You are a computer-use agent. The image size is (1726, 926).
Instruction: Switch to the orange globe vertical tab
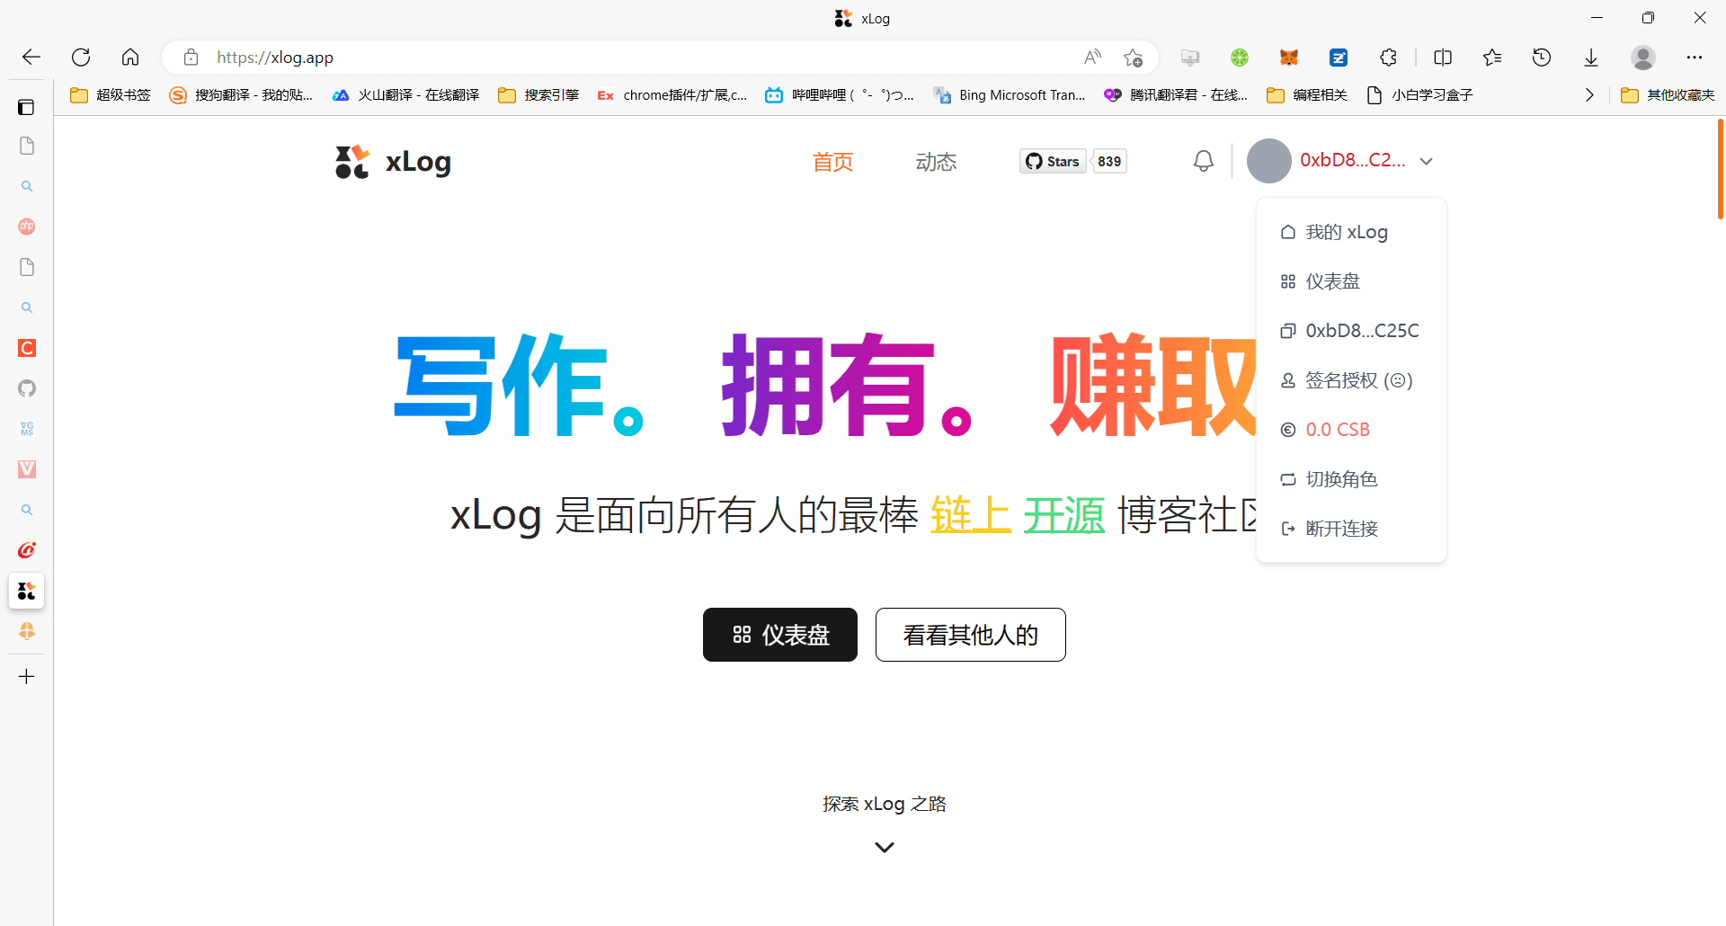(x=27, y=631)
